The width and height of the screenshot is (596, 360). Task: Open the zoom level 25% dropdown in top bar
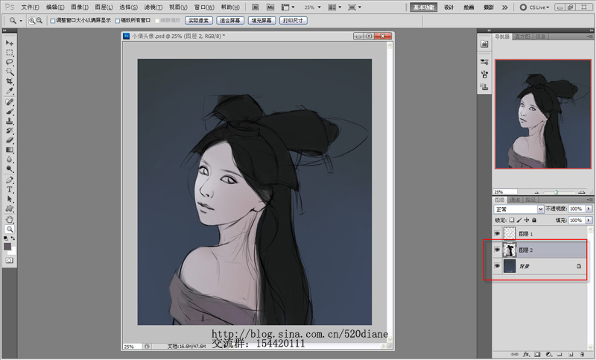pos(313,7)
